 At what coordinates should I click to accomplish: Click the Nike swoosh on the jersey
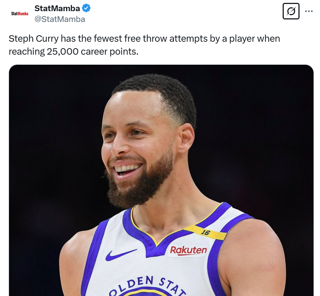[x=121, y=254]
